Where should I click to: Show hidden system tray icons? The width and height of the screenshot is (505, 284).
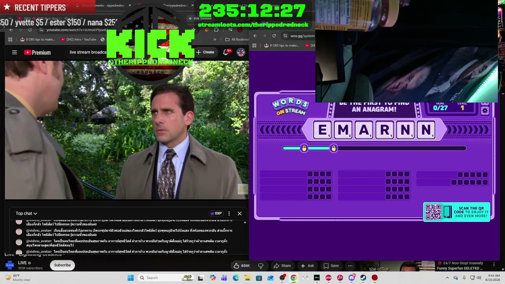[447, 278]
